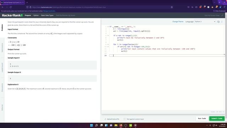Show hidden system tray icons
Viewport: 227px width, 128px height.
tap(207, 125)
